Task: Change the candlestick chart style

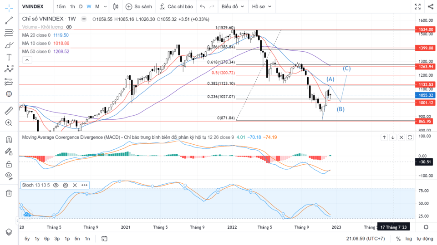Action: pos(116,6)
